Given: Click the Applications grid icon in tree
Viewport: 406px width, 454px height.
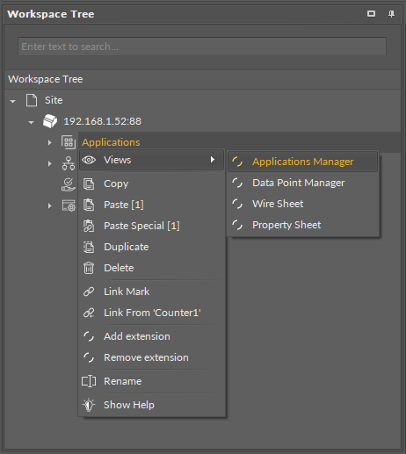Looking at the screenshot, I should pyautogui.click(x=69, y=142).
